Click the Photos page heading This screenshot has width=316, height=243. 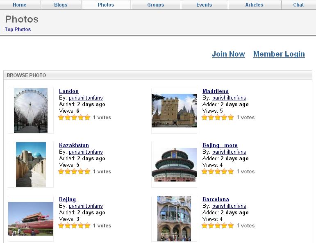click(22, 19)
